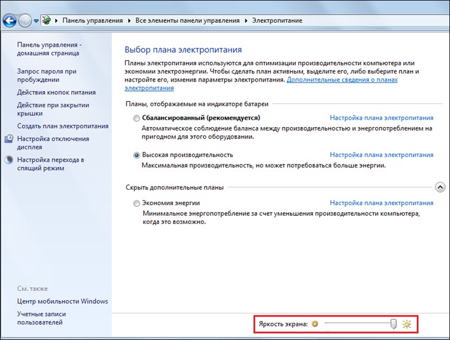Open Настройка отключения дисплея link

click(x=53, y=143)
